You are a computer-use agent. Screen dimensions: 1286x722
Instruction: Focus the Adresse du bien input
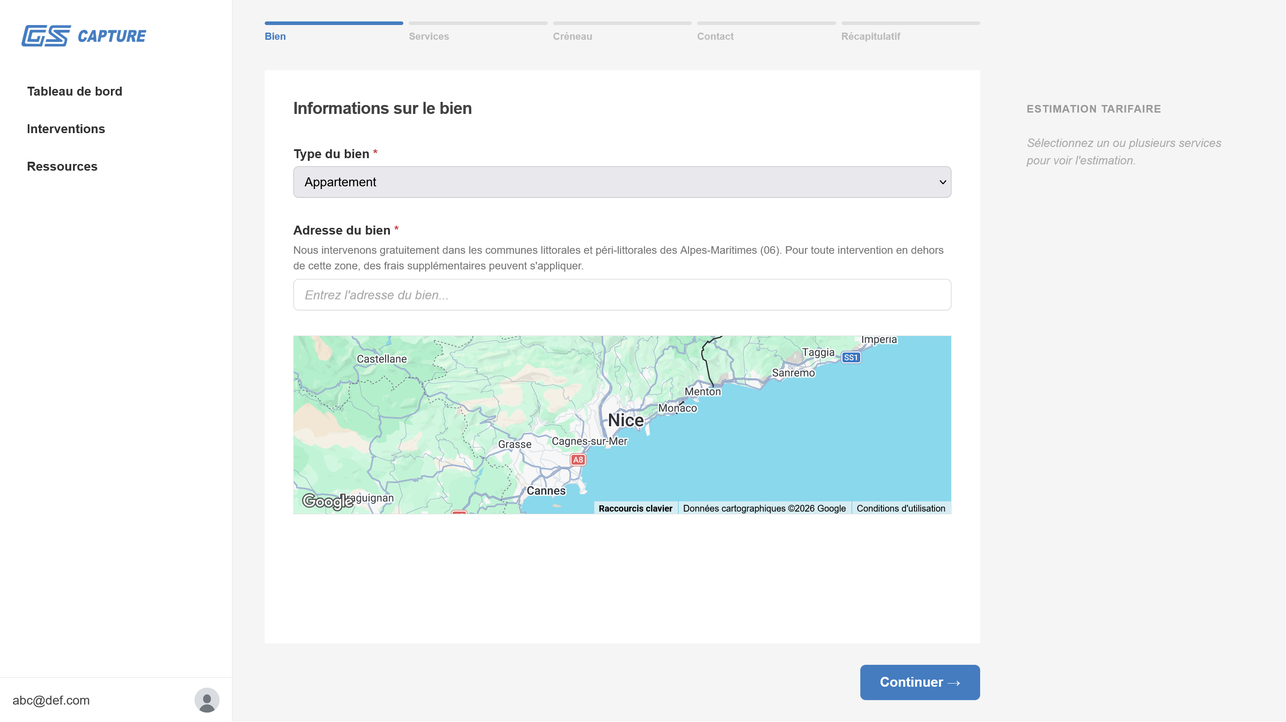click(622, 295)
